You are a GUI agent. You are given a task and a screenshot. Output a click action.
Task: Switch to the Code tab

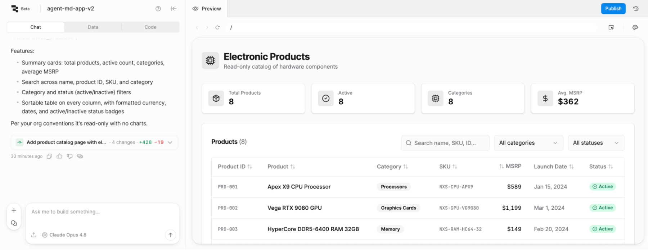(x=150, y=27)
